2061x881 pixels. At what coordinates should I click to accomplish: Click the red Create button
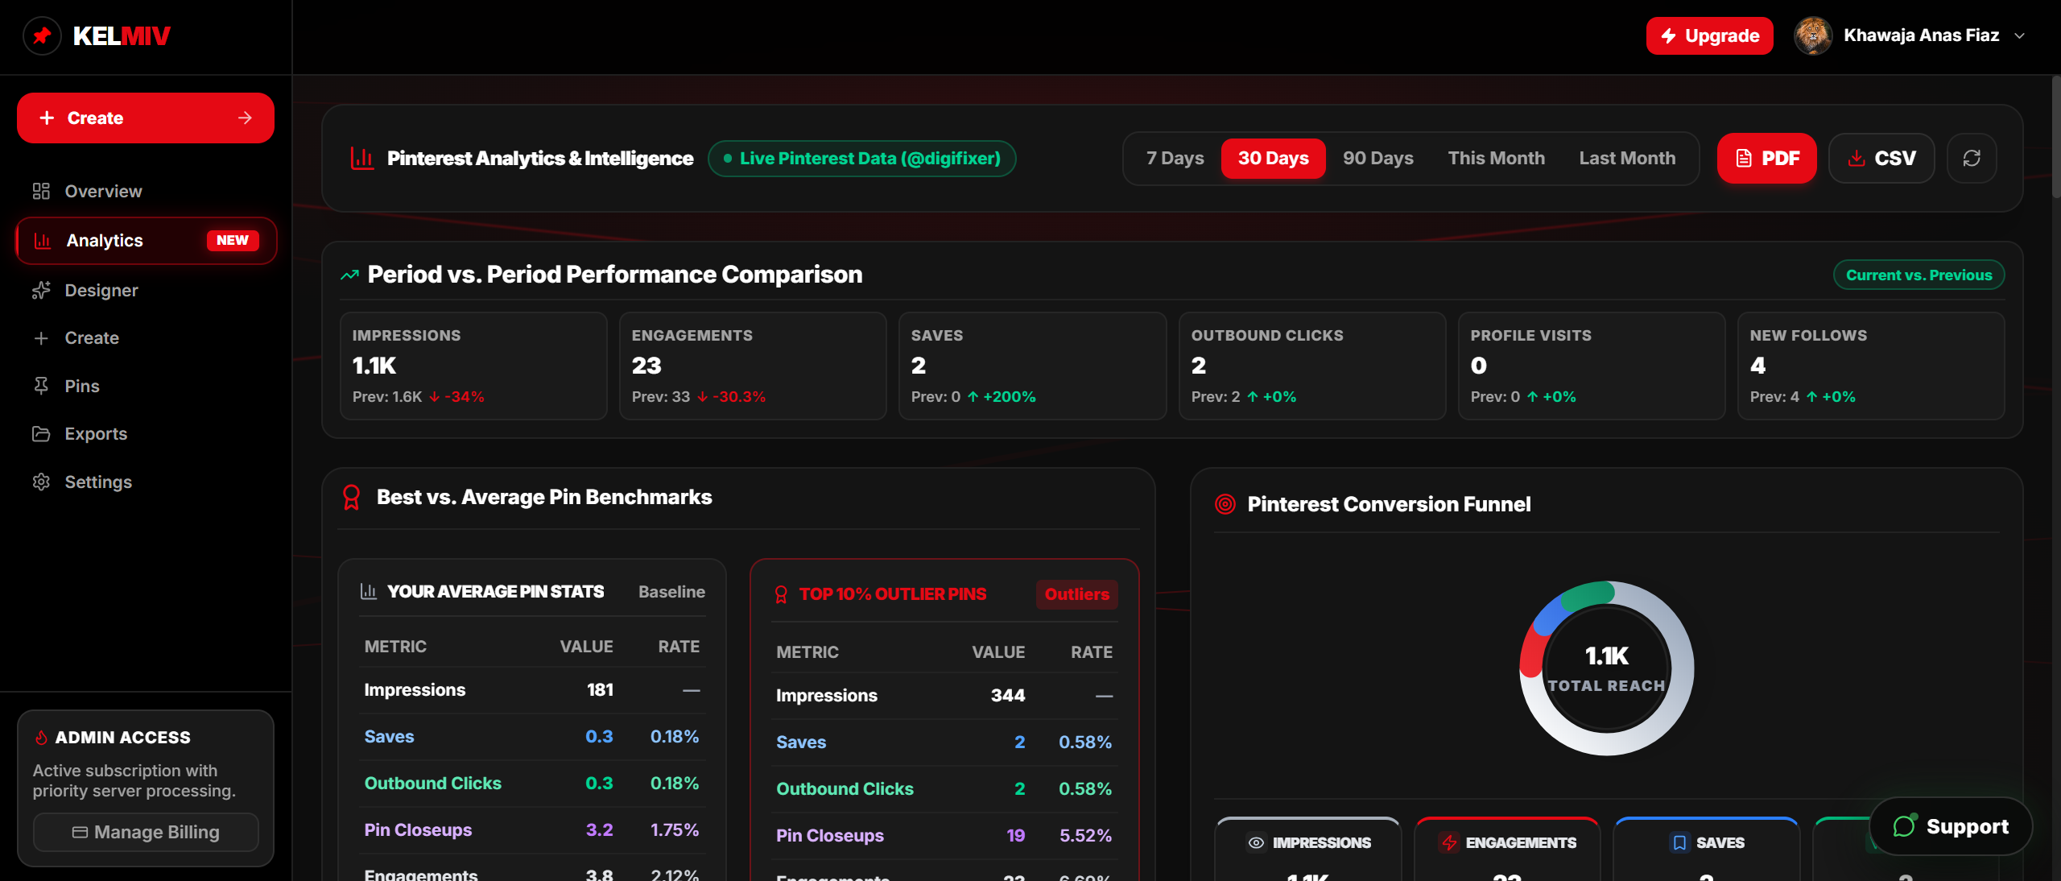click(x=146, y=118)
